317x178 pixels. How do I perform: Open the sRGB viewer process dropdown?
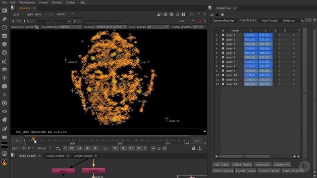click(x=65, y=14)
